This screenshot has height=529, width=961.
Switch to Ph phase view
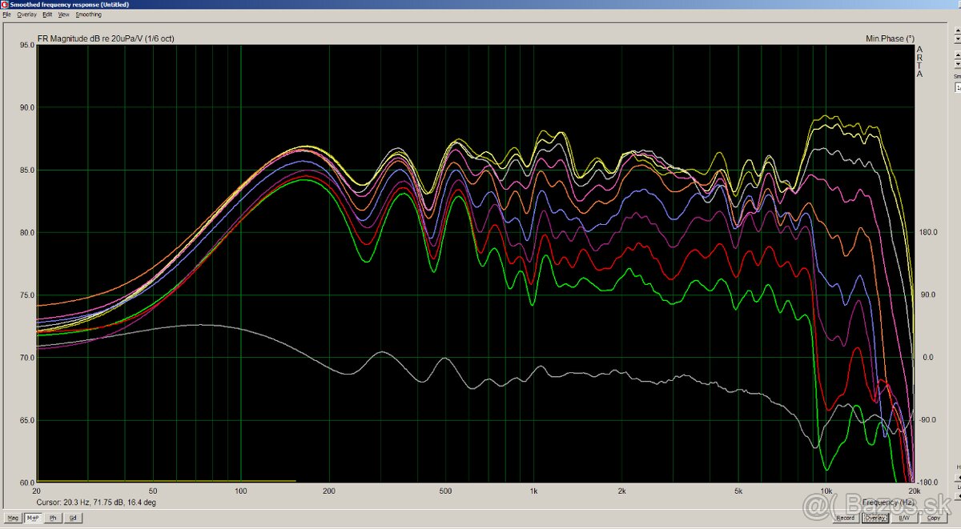pos(54,518)
